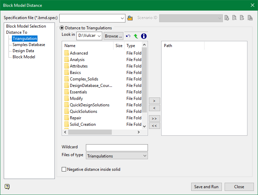This screenshot has width=258, height=195.
Task: Select Block Model Selection in the tree
Action: coord(26,26)
